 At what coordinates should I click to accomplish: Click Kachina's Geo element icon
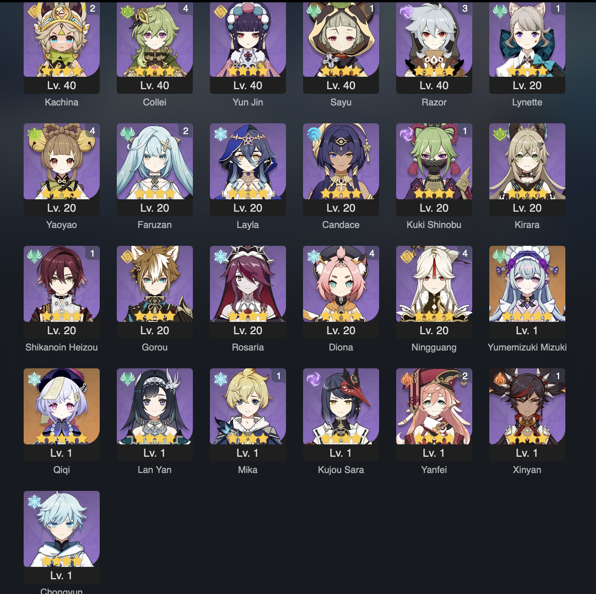click(x=34, y=11)
